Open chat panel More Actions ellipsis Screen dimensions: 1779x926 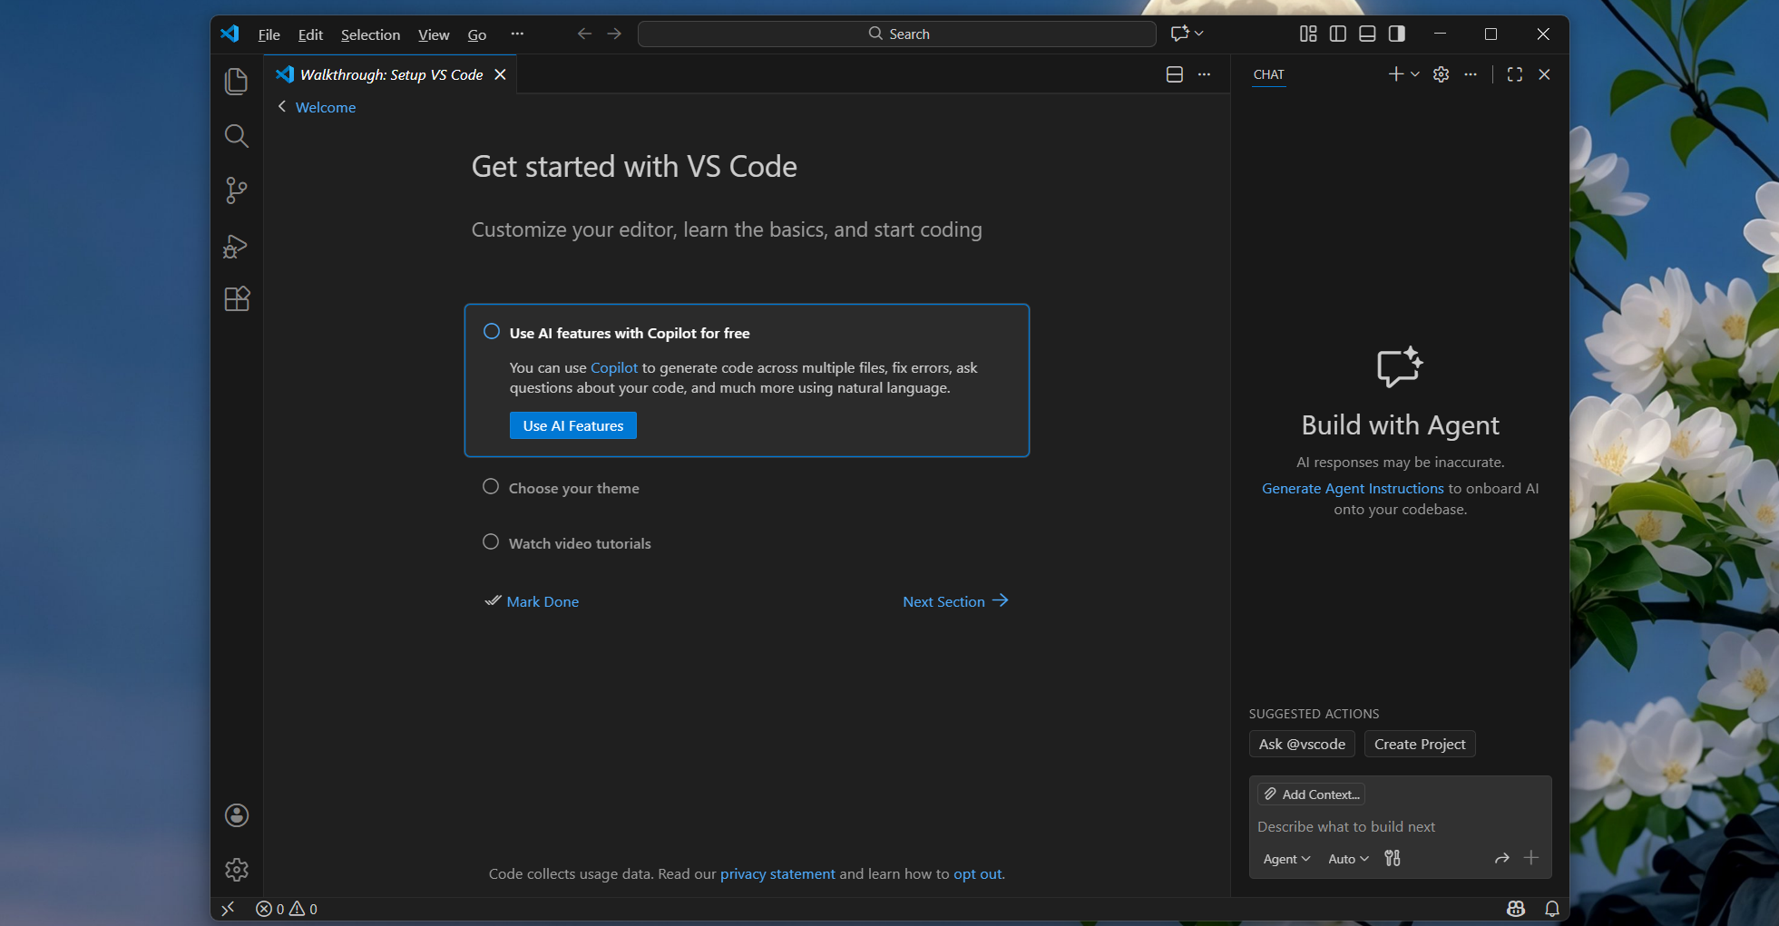tap(1471, 74)
